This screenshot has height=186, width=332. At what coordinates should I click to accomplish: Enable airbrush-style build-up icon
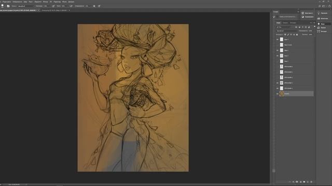pyautogui.click(x=71, y=6)
